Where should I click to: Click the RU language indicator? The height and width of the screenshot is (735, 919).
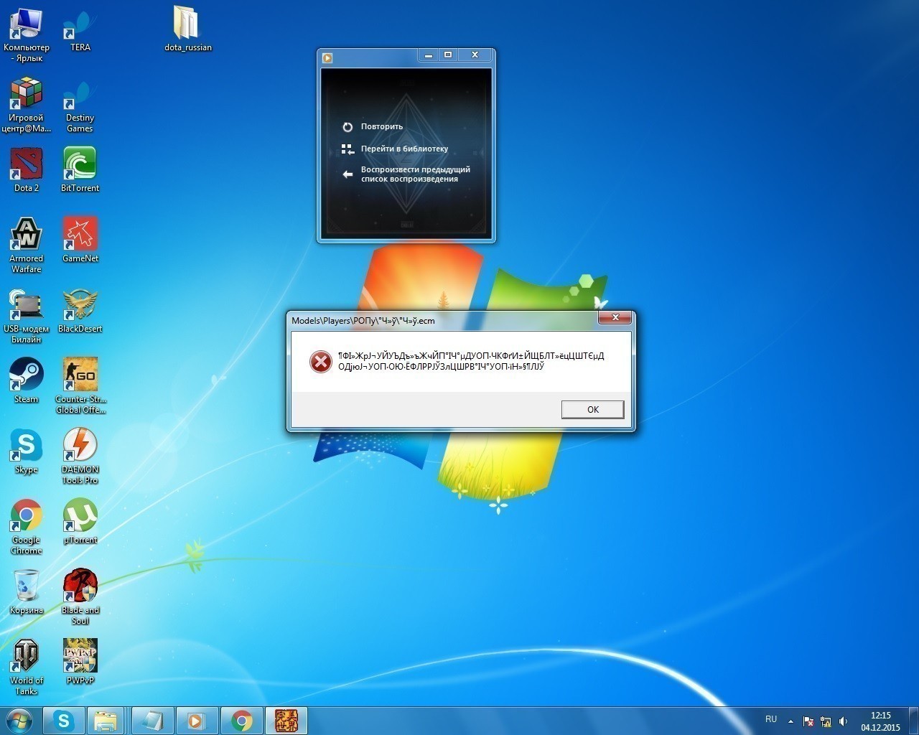click(771, 719)
